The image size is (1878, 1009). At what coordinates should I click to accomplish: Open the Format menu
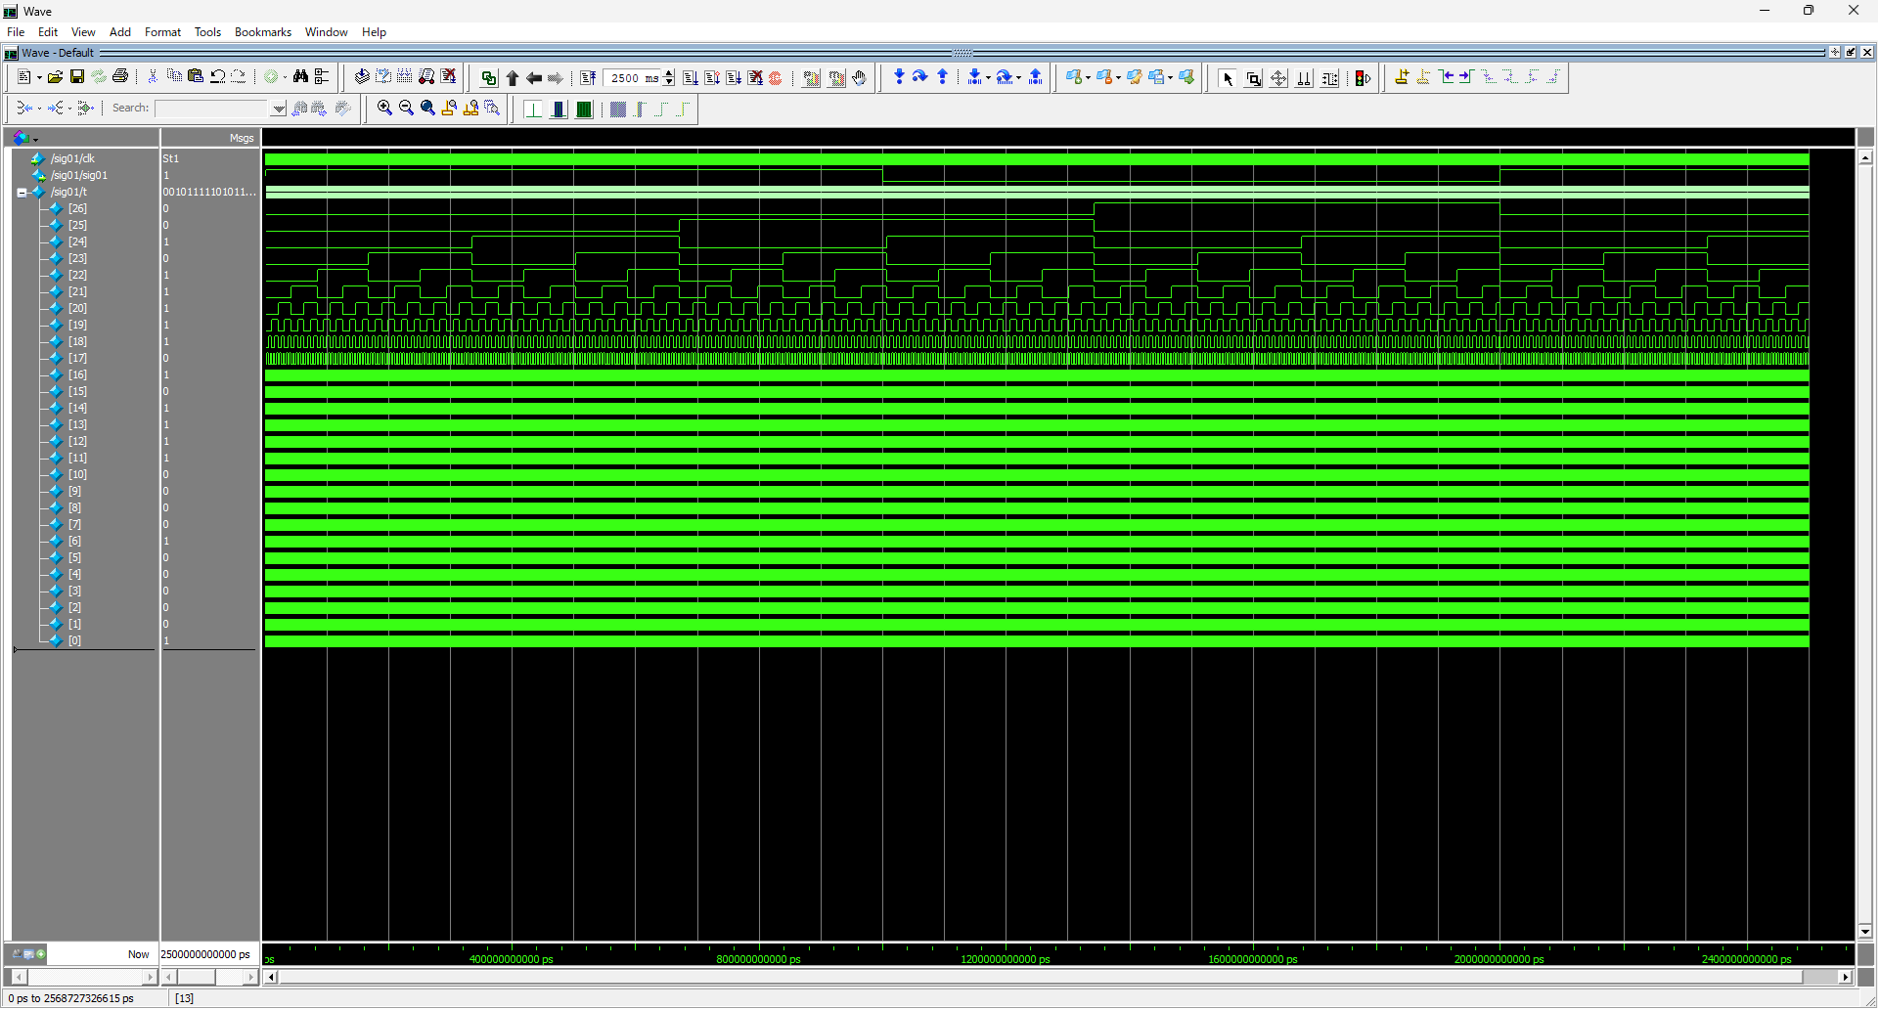pos(162,32)
